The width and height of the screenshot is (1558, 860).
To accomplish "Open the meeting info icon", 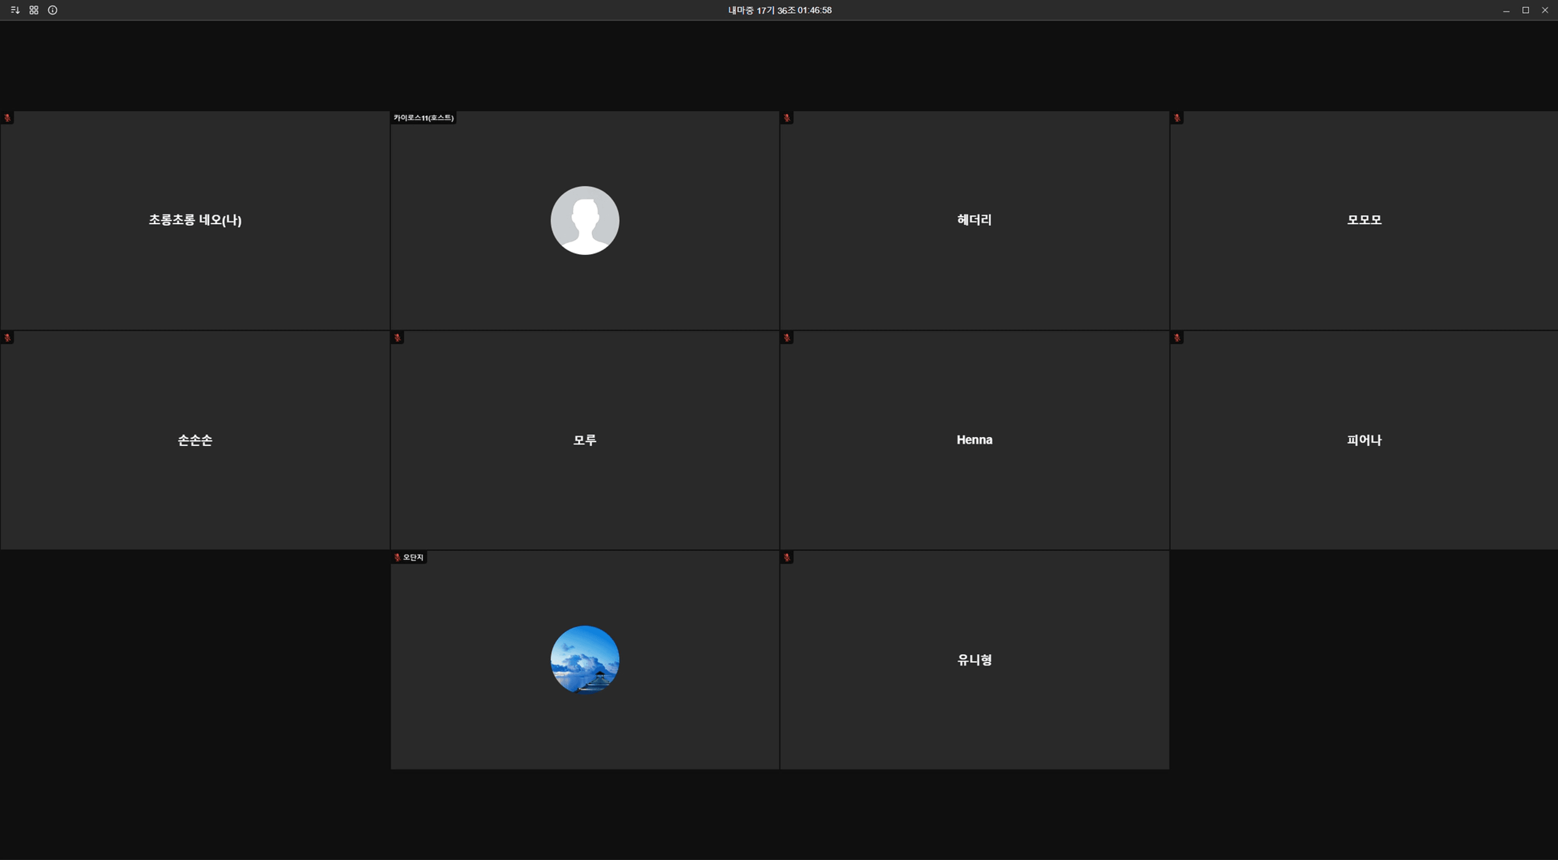I will [53, 10].
